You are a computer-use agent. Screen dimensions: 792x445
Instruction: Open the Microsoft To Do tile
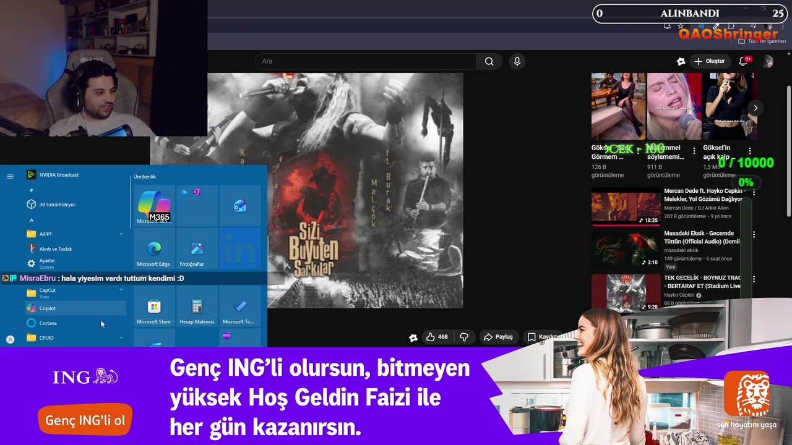click(x=239, y=307)
